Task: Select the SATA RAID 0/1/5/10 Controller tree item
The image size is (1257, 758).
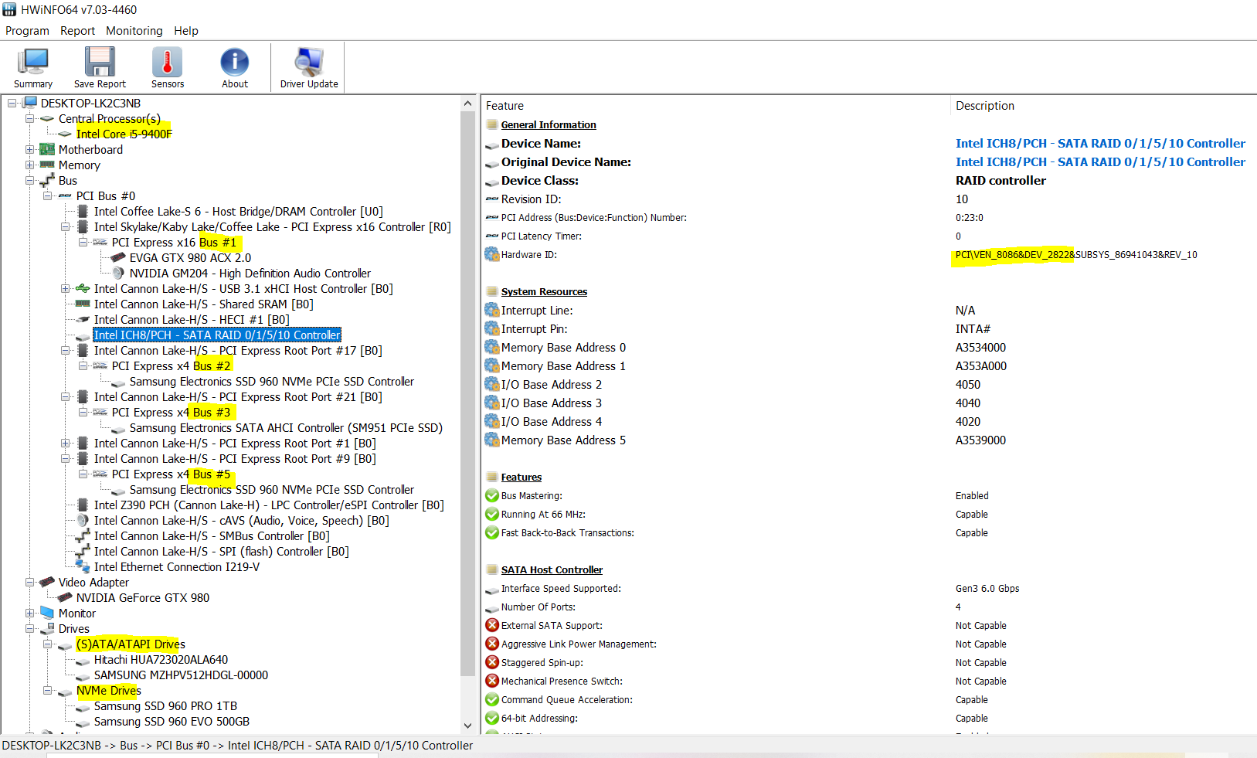Action: point(217,335)
